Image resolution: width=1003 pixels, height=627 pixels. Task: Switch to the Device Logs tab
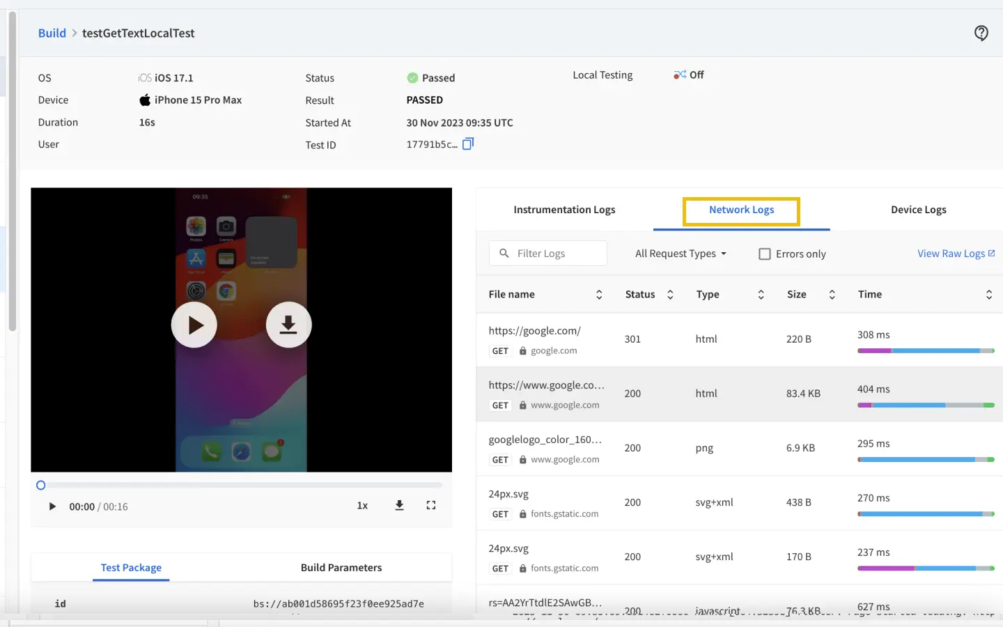pyautogui.click(x=918, y=210)
